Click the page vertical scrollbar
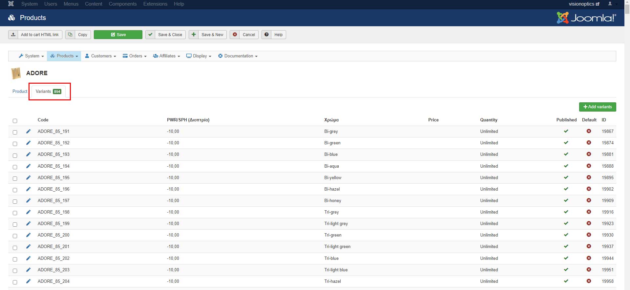This screenshot has width=630, height=290. tap(627, 131)
